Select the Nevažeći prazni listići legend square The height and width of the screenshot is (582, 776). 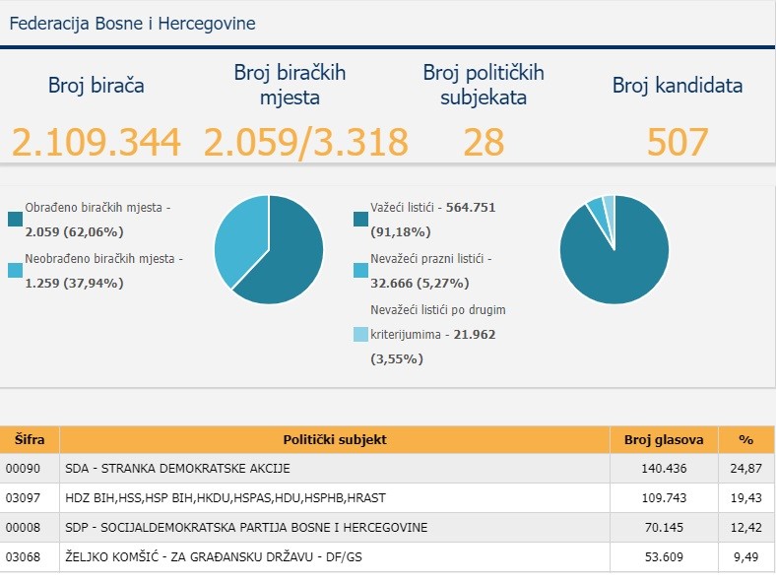[x=360, y=270]
